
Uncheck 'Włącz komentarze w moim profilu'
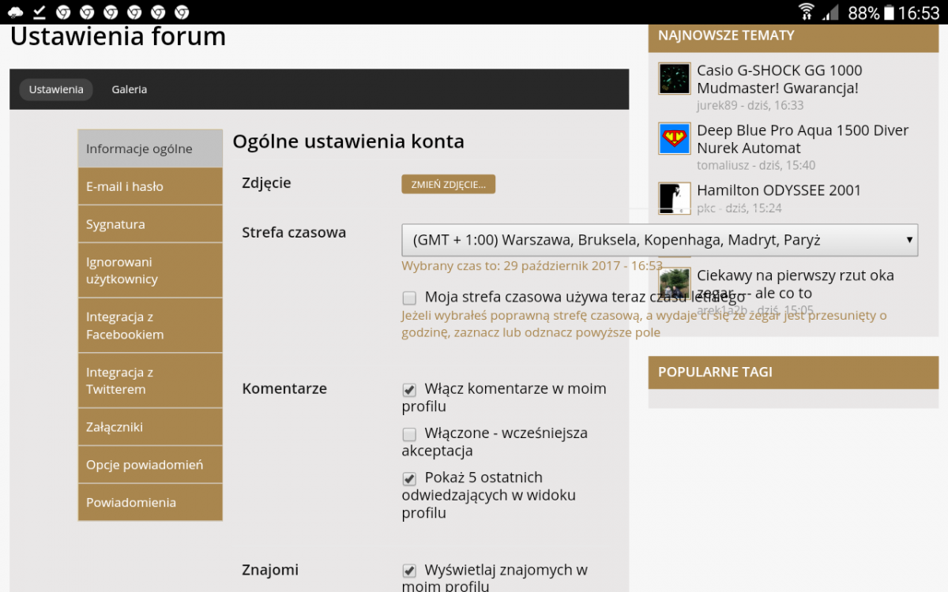pyautogui.click(x=409, y=390)
